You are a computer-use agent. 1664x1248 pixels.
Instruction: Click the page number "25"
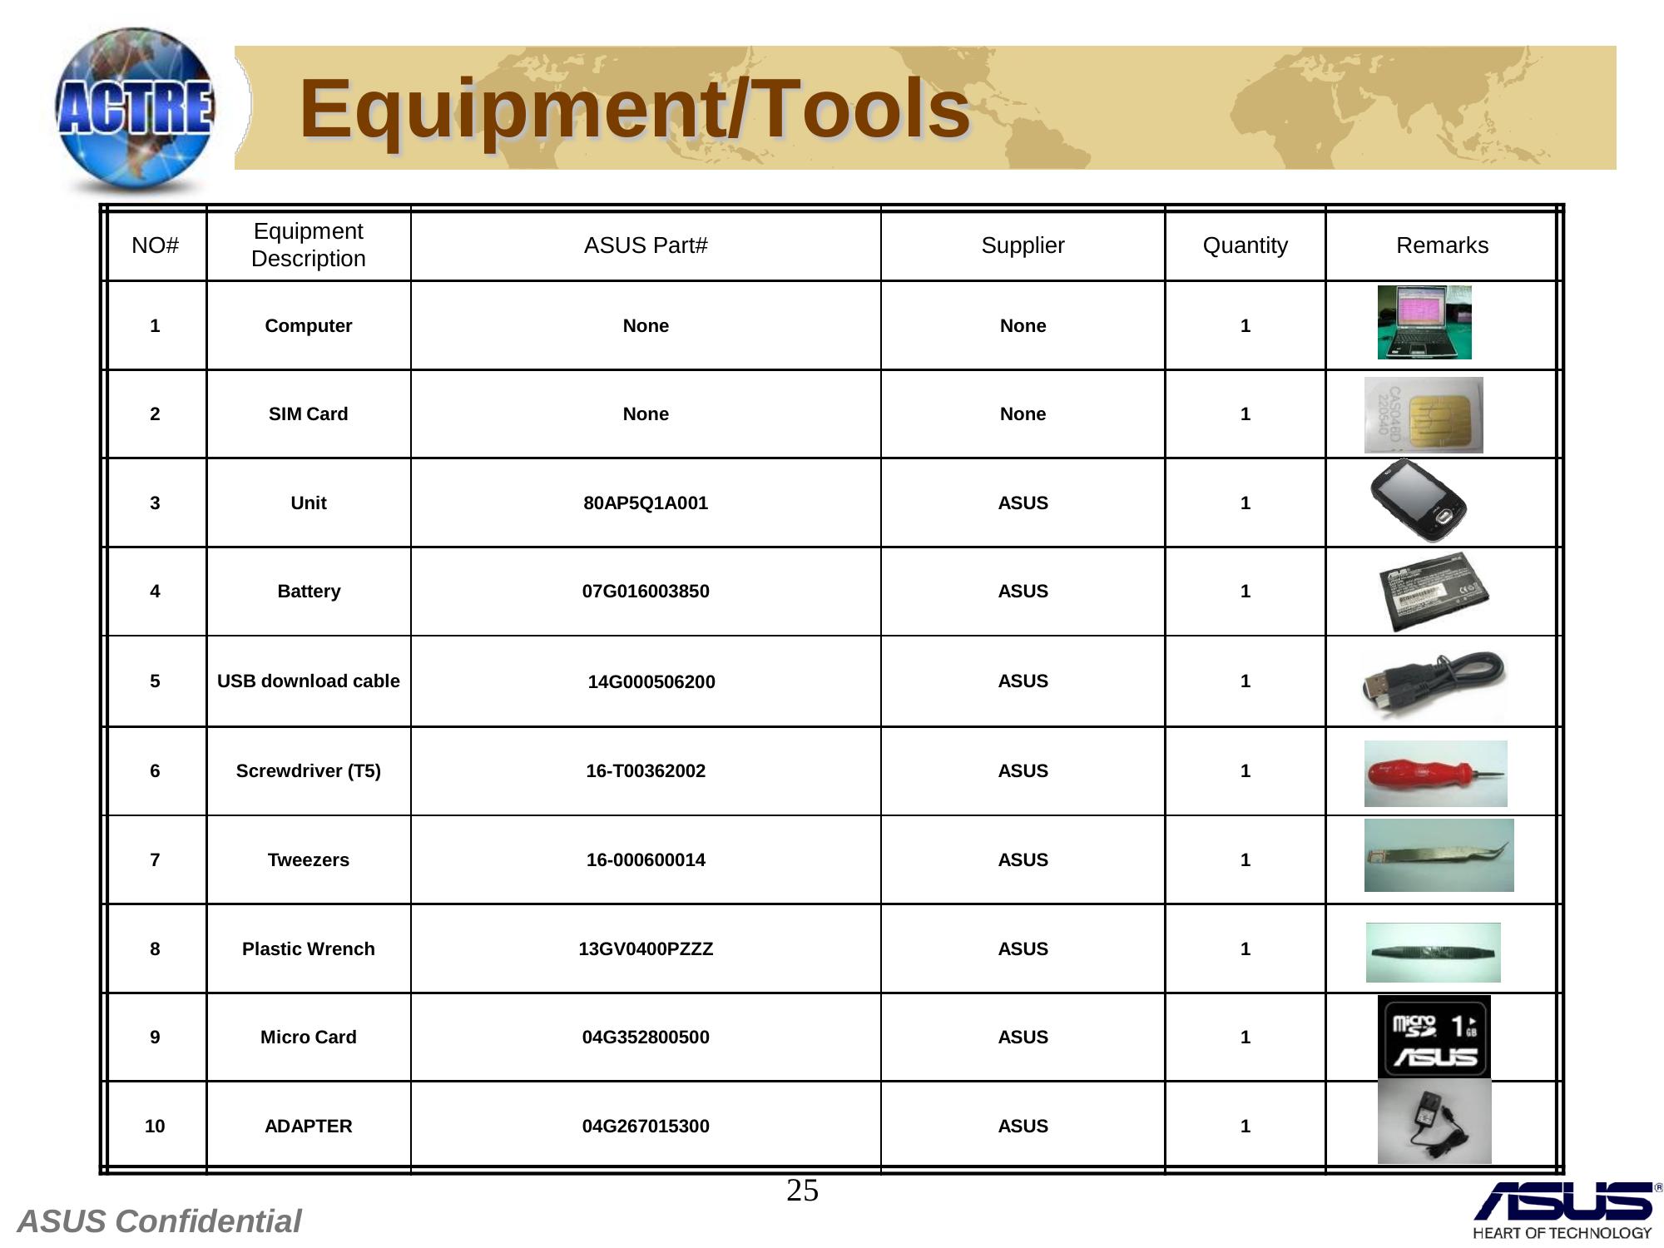pyautogui.click(x=803, y=1191)
